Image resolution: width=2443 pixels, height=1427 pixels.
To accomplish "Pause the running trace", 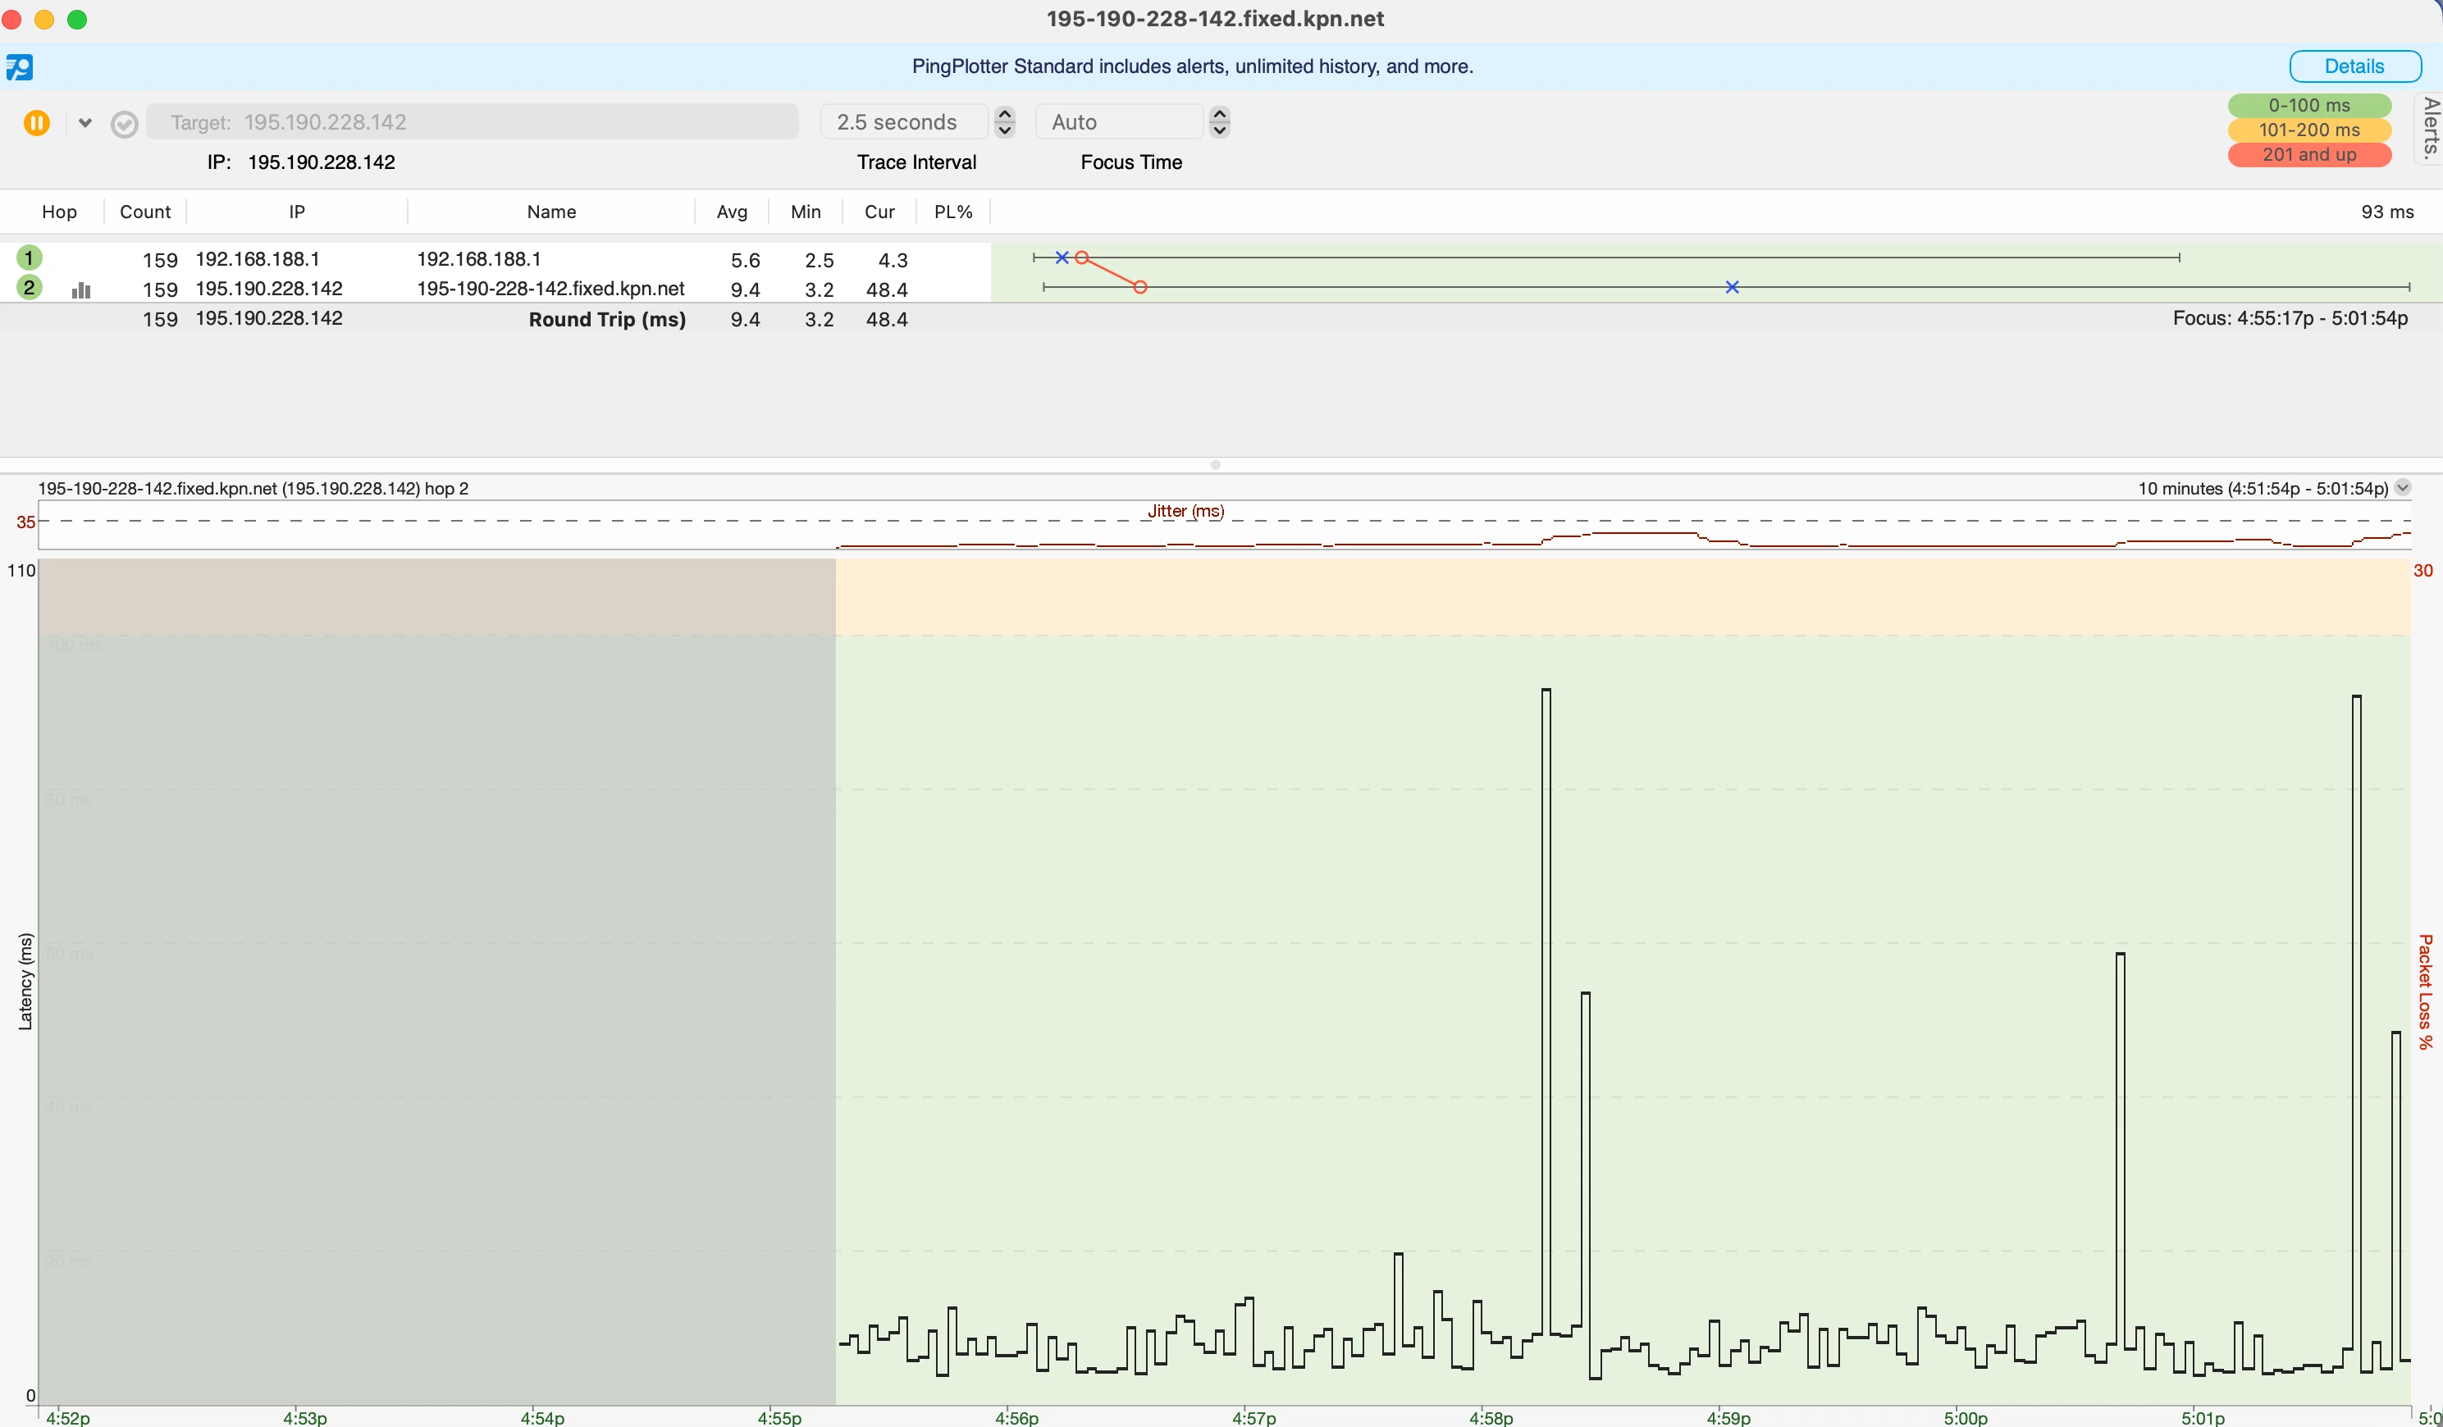I will pyautogui.click(x=37, y=123).
